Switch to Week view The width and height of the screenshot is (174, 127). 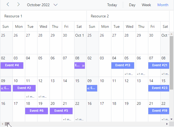pos(146,5)
